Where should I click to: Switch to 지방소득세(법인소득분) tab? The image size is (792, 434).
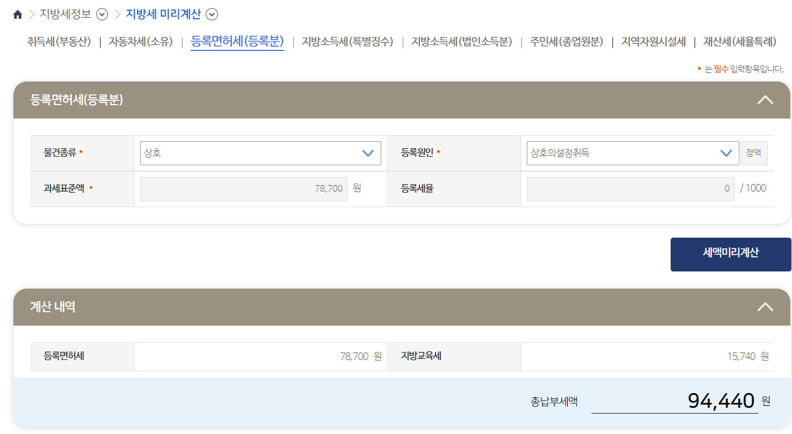coord(462,41)
